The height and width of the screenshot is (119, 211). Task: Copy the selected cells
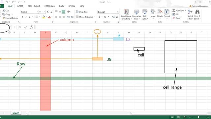[6, 14]
